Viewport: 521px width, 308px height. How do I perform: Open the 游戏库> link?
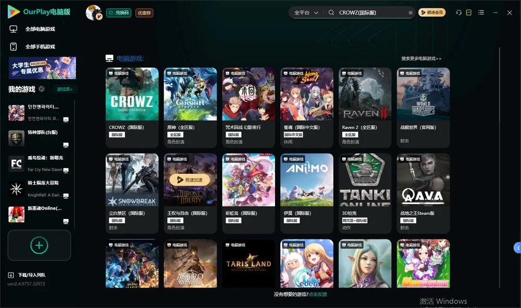pyautogui.click(x=65, y=89)
